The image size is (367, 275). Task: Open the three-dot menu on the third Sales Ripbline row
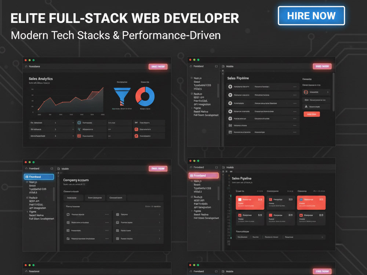coord(295,103)
